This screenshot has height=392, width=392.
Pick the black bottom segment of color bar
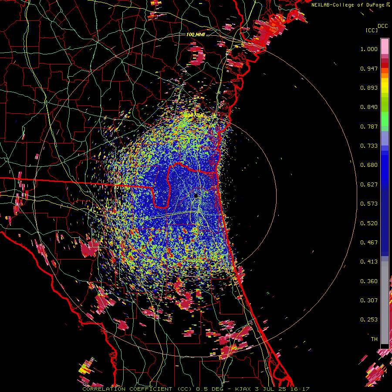click(385, 346)
